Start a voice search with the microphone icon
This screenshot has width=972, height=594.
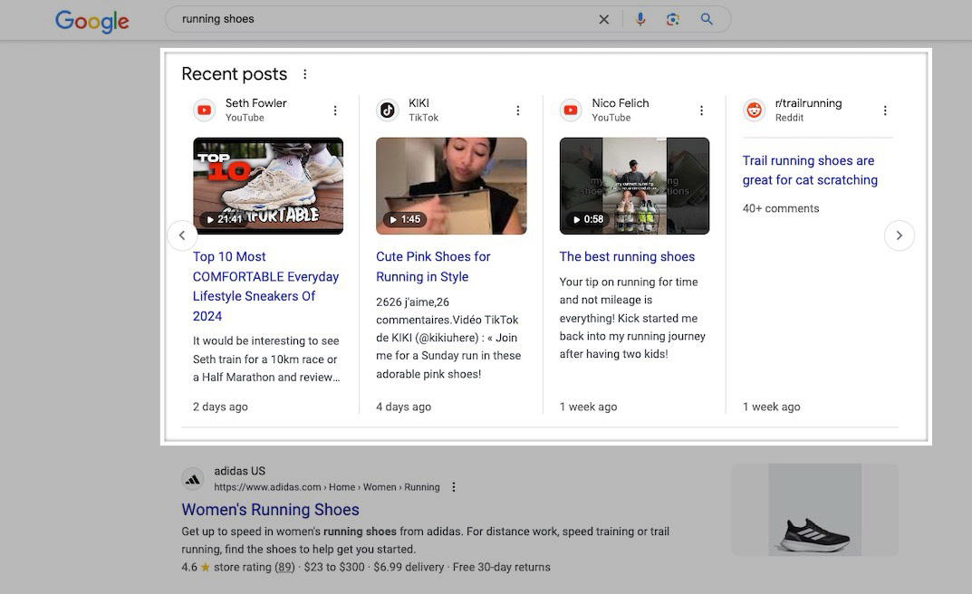click(x=640, y=19)
